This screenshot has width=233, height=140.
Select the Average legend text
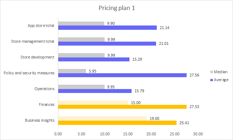[221, 80]
